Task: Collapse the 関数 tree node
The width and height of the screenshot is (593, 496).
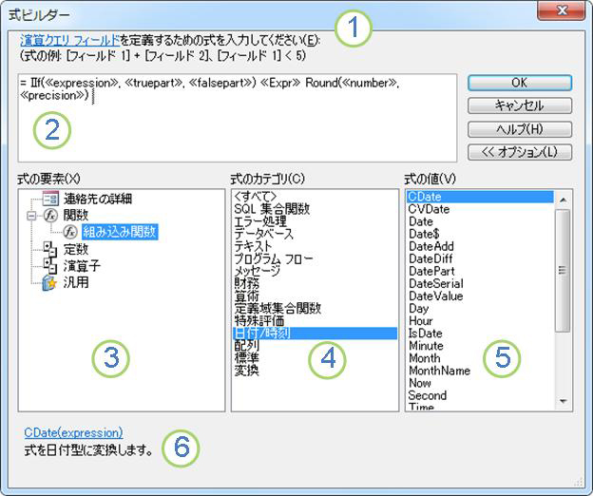Action: [x=31, y=216]
